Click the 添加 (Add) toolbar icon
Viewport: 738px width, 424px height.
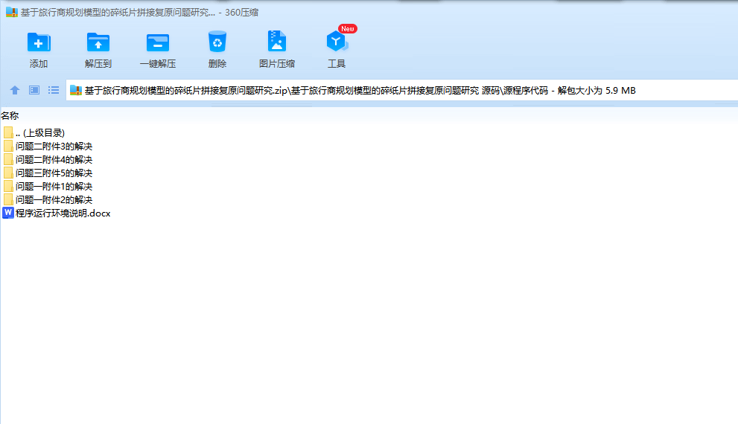[39, 42]
